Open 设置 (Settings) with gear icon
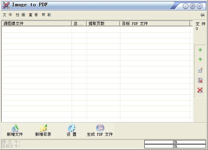208x150 pixels. click(x=72, y=130)
